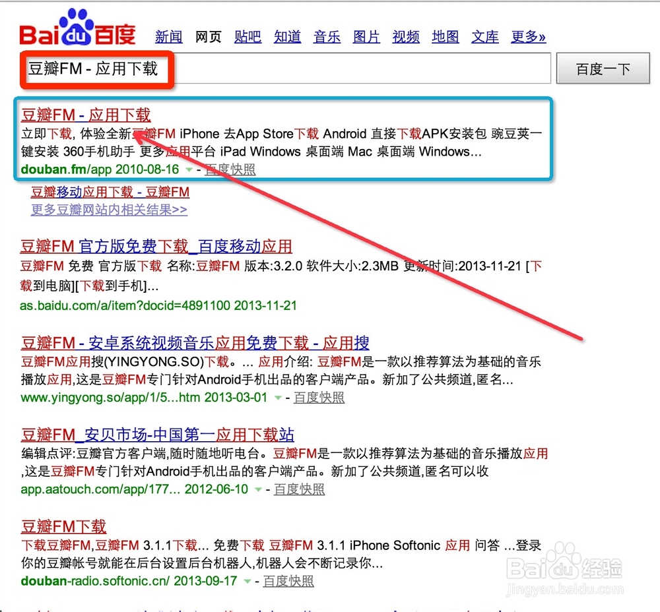Click the 百度一下 search button
660x612 pixels.
pos(603,69)
